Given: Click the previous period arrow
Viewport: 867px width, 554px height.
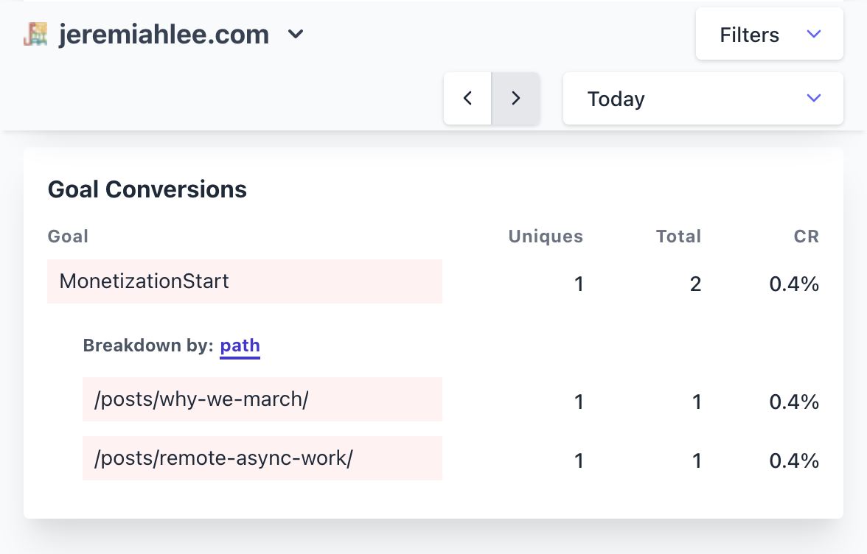Looking at the screenshot, I should (467, 98).
